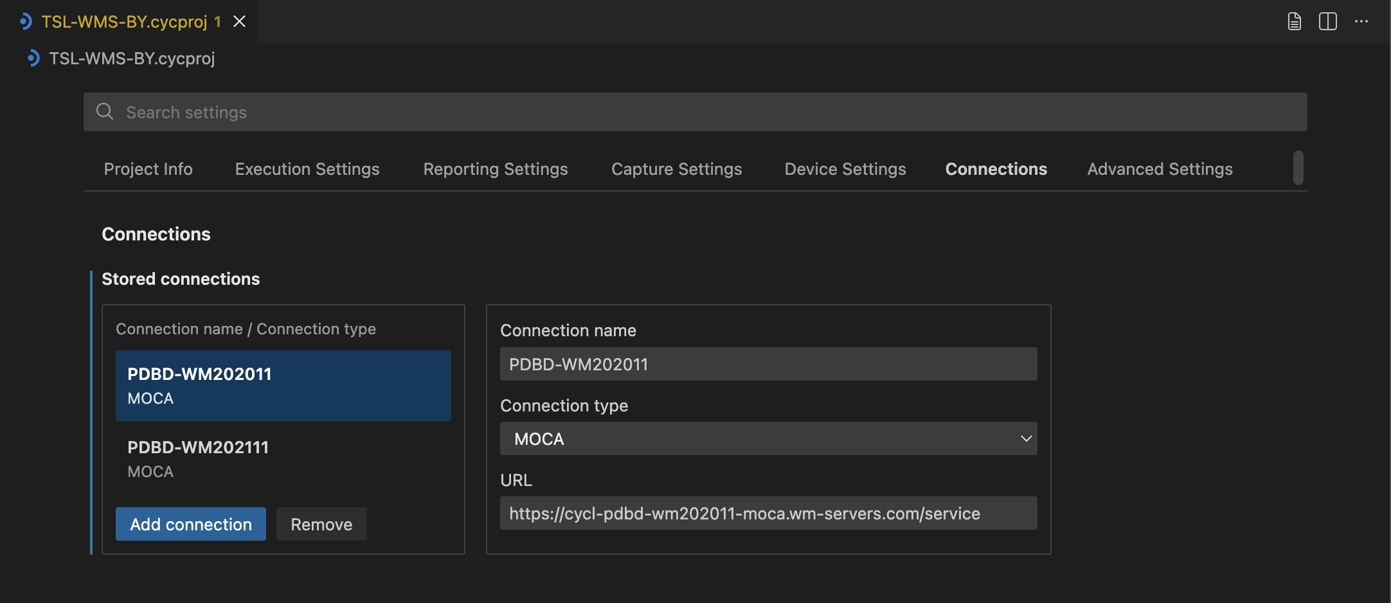Click the Stored connections heading
Image resolution: width=1391 pixels, height=603 pixels.
pyautogui.click(x=181, y=279)
